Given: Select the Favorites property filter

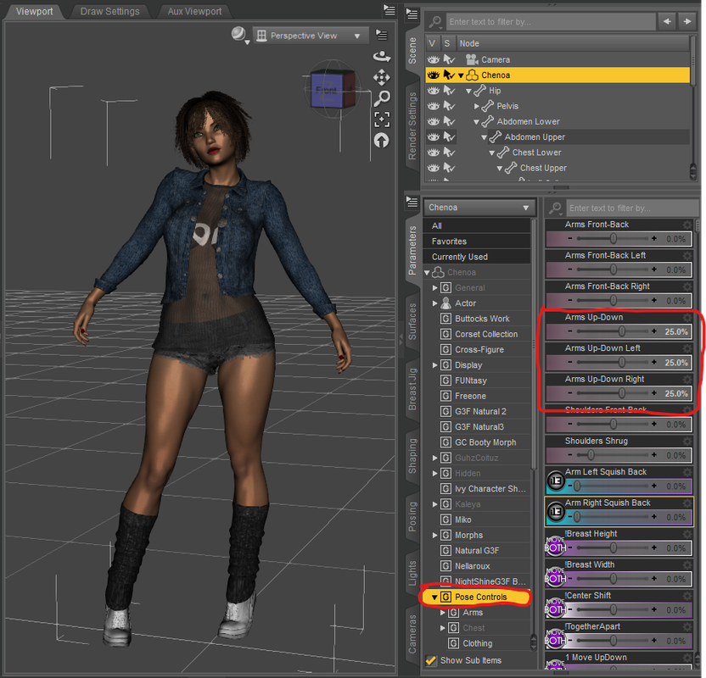Looking at the screenshot, I should [x=476, y=242].
